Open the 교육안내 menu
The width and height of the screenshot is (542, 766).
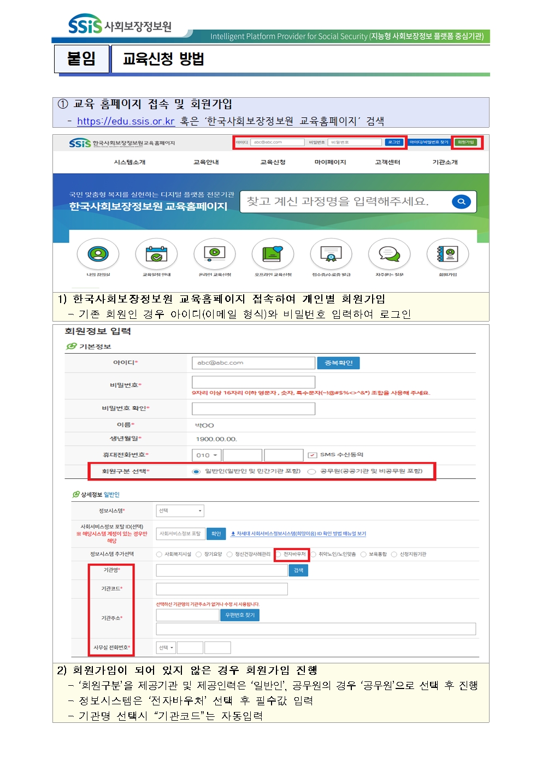click(x=206, y=162)
